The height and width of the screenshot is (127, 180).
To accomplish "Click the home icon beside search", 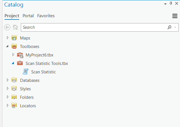I will point(15,27).
